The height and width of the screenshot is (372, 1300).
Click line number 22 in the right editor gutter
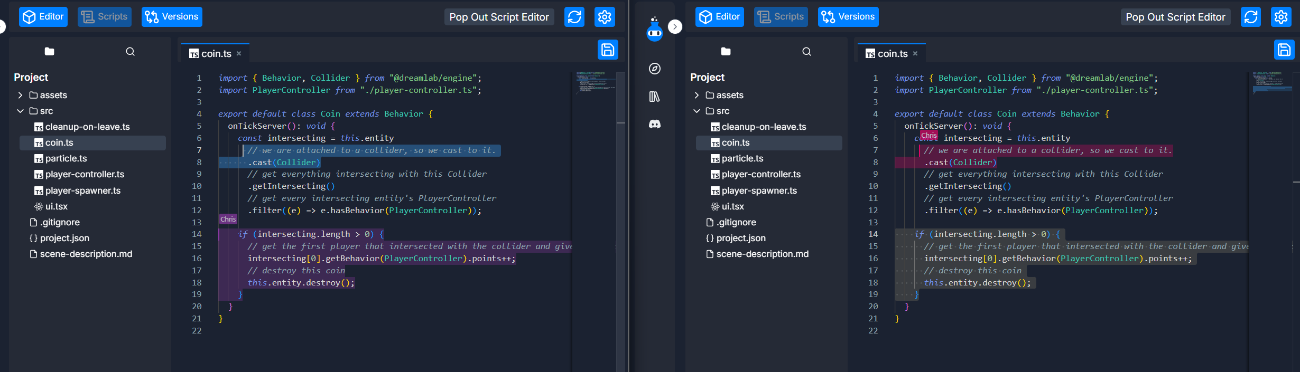point(873,330)
